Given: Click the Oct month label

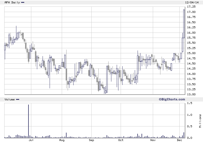Looking at the screenshot, I should pyautogui.click(x=121, y=140).
